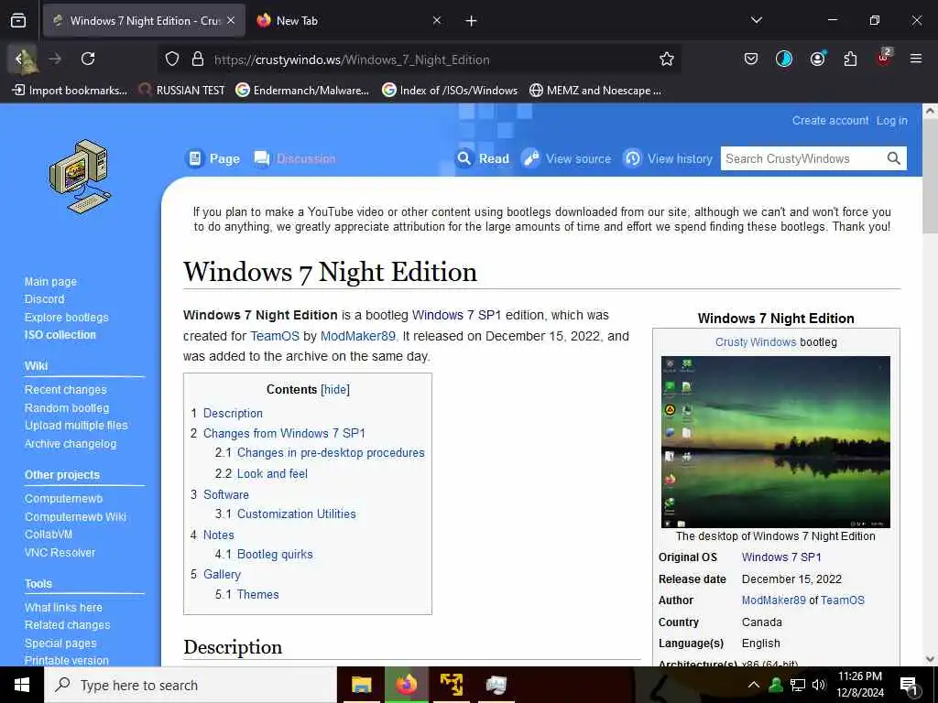
Task: Open Archive changelog sidebar link
Action: 71,444
